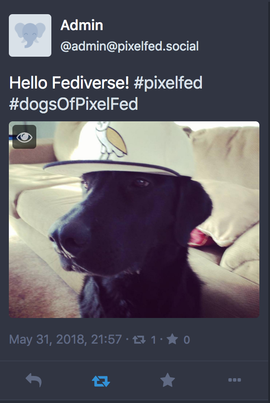270x403 pixels.
Task: Open Admin's elephant avatar
Action: [30, 35]
